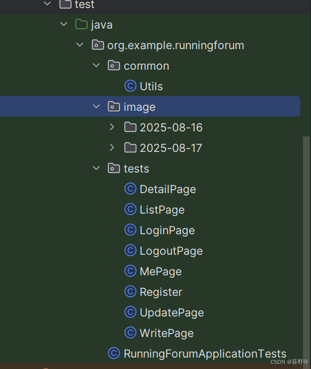Click the WritePage class icon
Screen dimensions: 311x369
(130, 333)
